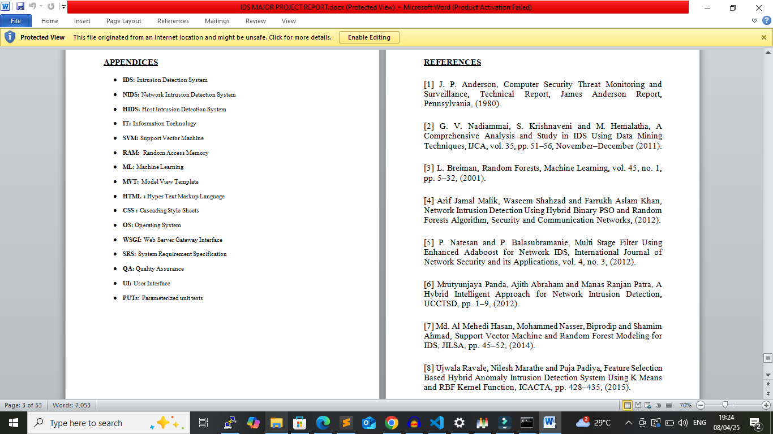Click the Enable Editing button
The image size is (773, 434).
click(x=369, y=37)
